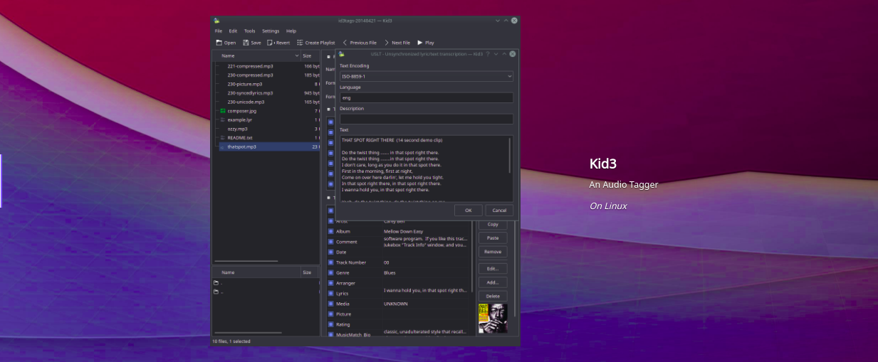878x362 pixels.
Task: Toggle the Date frame checkbox
Action: pyautogui.click(x=330, y=252)
